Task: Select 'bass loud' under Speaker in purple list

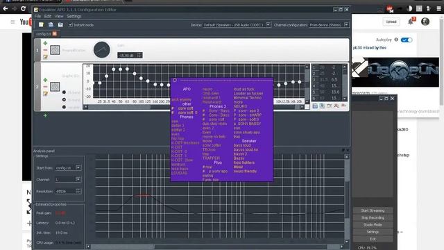Action: click(242, 145)
